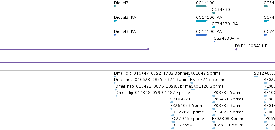Click the CG34330 gene label
Viewport: 275px width, 130px height.
tap(221, 10)
